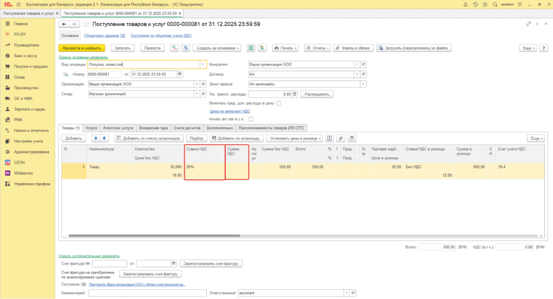Open 'Создать на основании' dropdown
Image resolution: width=553 pixels, height=299 pixels.
tap(217, 48)
